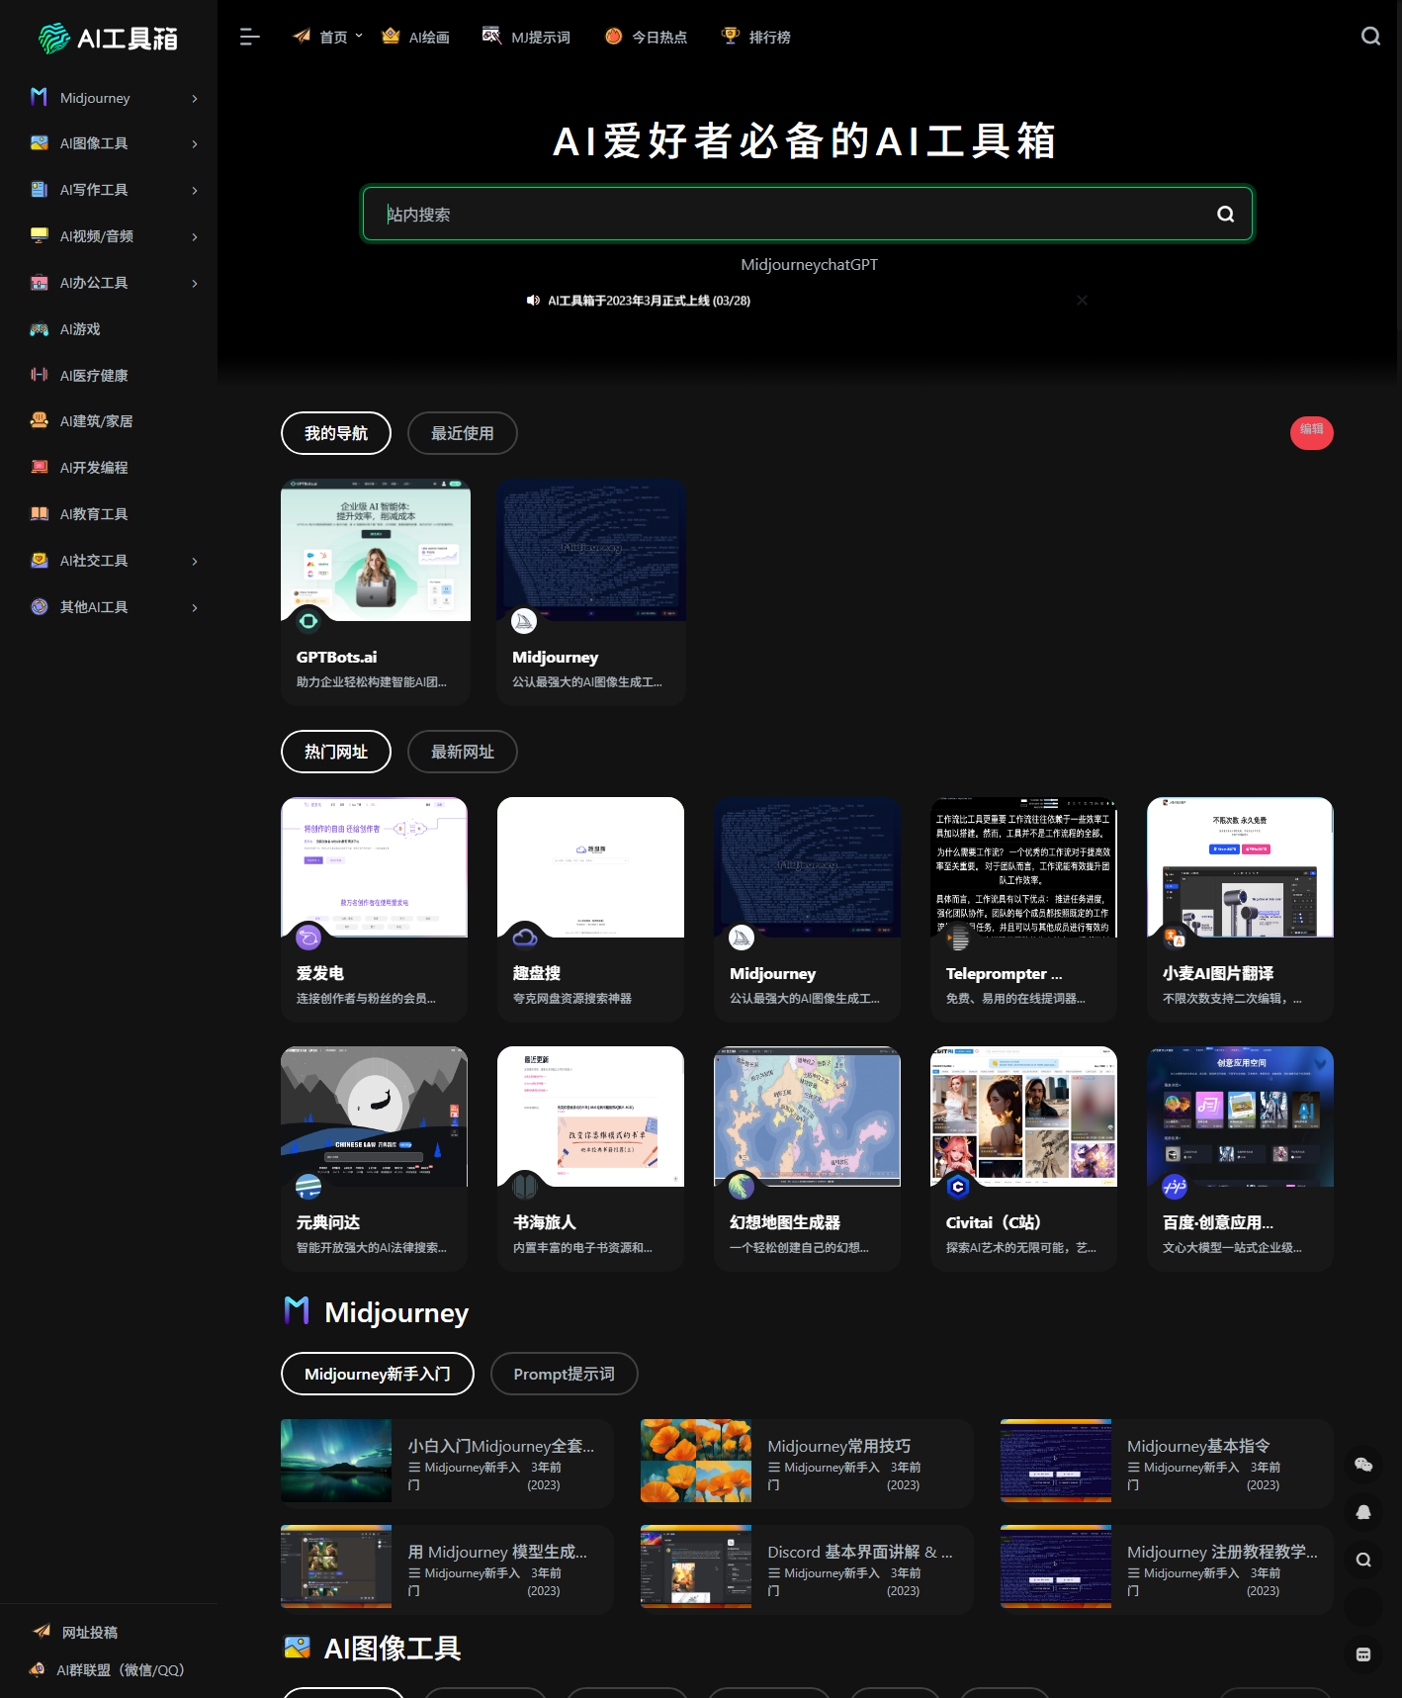Open the search icon in top-right corner

pos(1370,37)
